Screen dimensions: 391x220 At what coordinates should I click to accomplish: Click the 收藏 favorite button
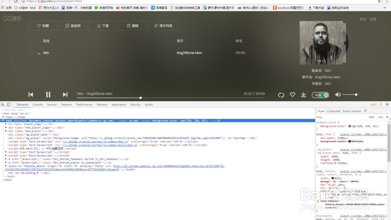(x=43, y=26)
